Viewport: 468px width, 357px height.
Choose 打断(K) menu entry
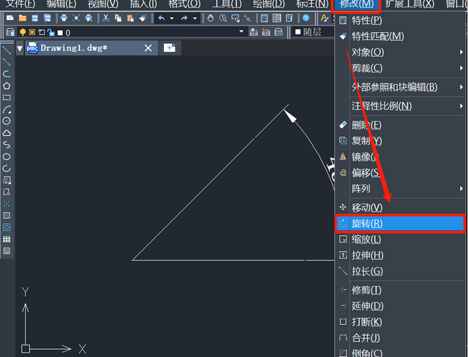point(400,322)
